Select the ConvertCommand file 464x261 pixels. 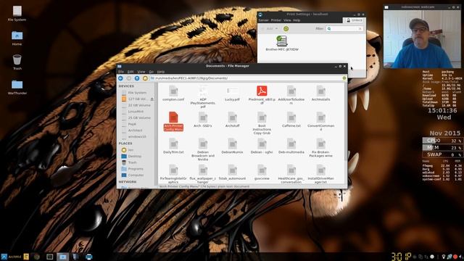(x=320, y=121)
